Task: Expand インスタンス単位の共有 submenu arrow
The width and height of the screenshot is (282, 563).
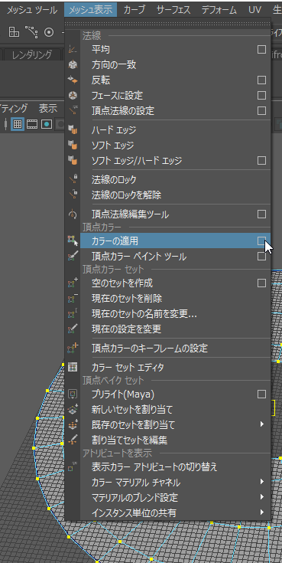Action: [262, 512]
